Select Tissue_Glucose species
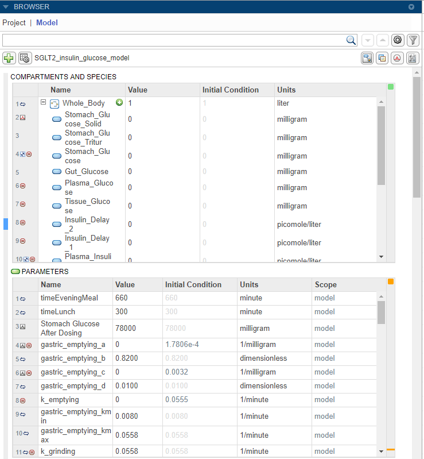 click(87, 206)
